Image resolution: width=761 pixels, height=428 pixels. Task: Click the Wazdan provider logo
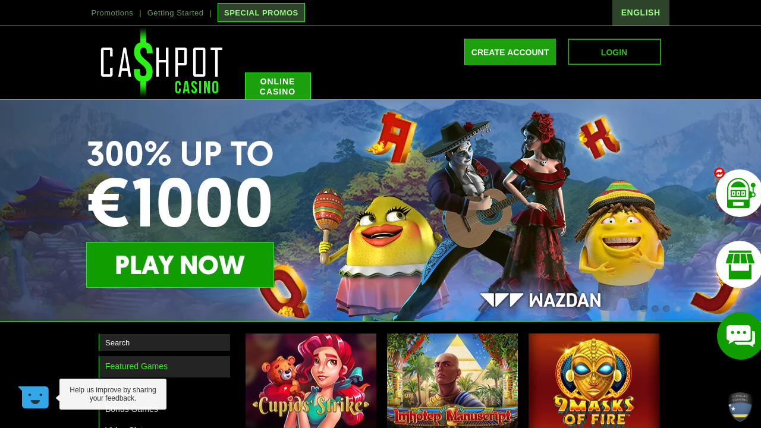(x=540, y=300)
